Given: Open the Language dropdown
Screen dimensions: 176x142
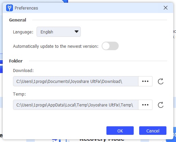Looking at the screenshot, I should click(59, 32).
